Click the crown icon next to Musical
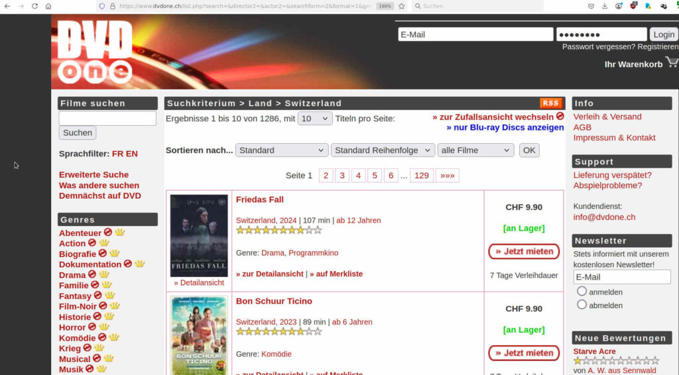679x375 pixels. coord(108,358)
